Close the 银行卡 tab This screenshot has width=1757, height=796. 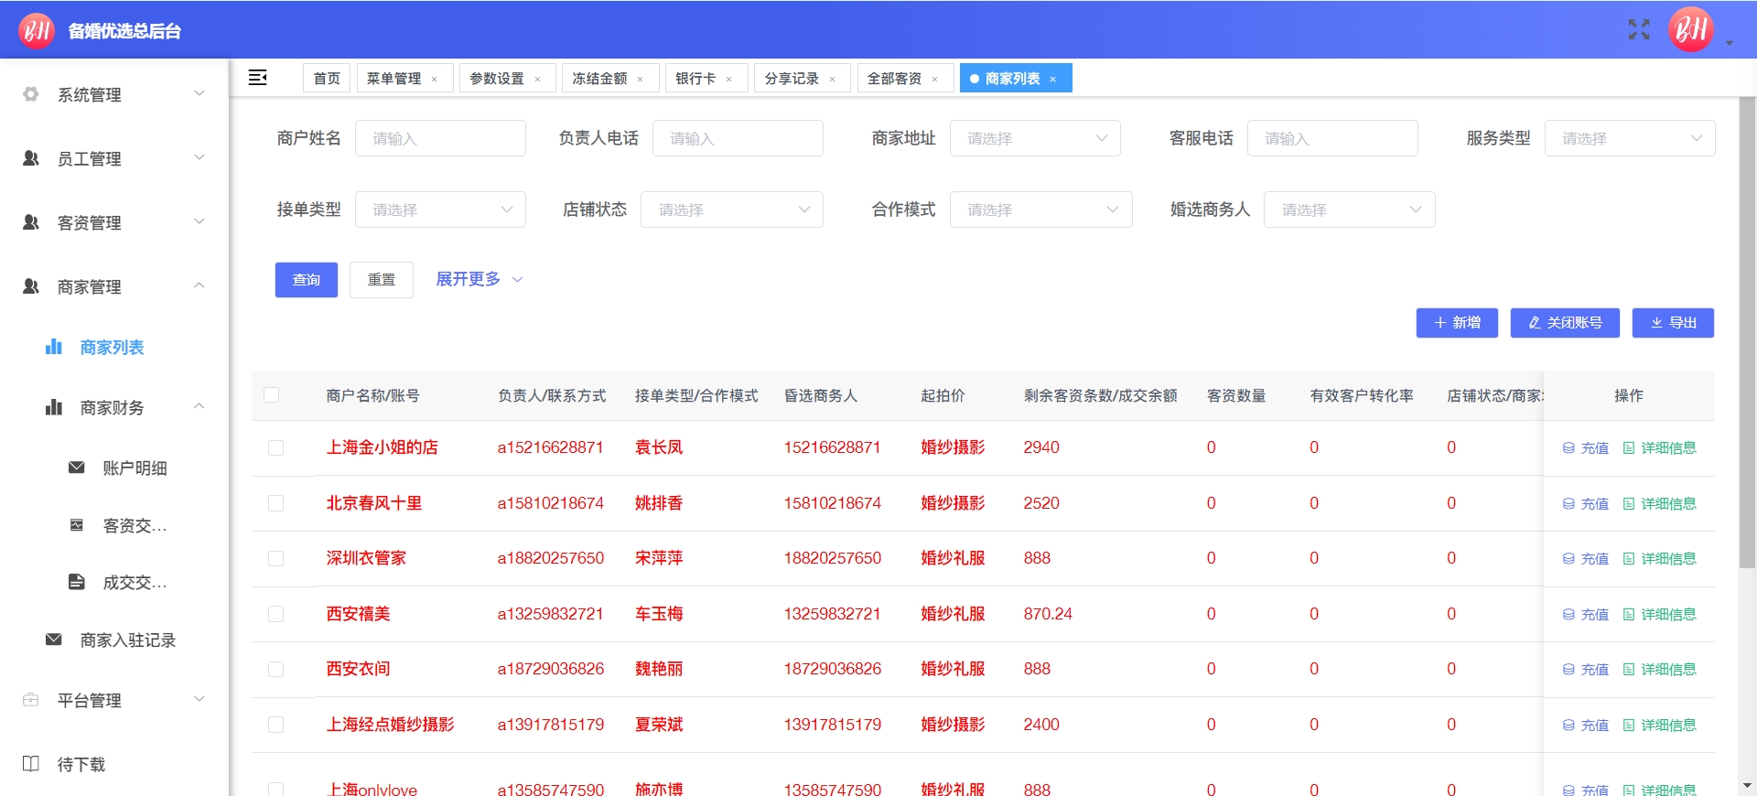coord(729,79)
